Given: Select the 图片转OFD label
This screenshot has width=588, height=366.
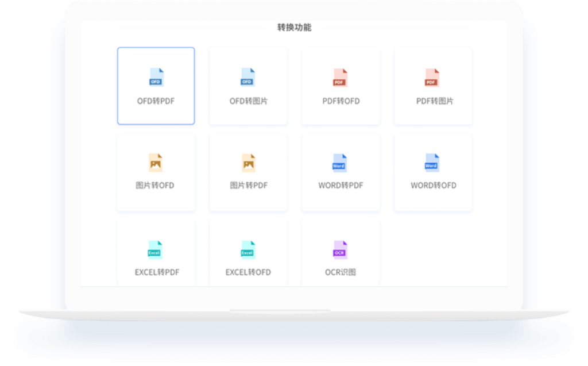Looking at the screenshot, I should tap(155, 186).
